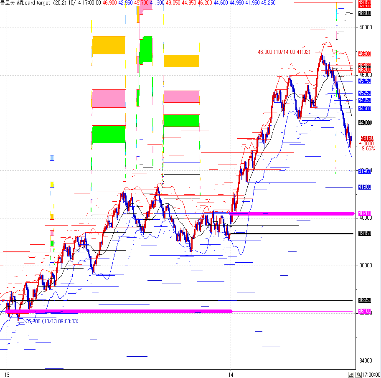Select the red 43150 current price tag
The height and width of the screenshot is (378, 381).
pos(366,138)
